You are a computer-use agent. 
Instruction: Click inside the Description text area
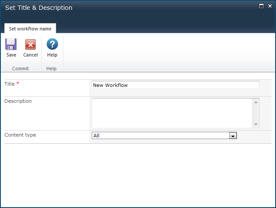tap(172, 113)
